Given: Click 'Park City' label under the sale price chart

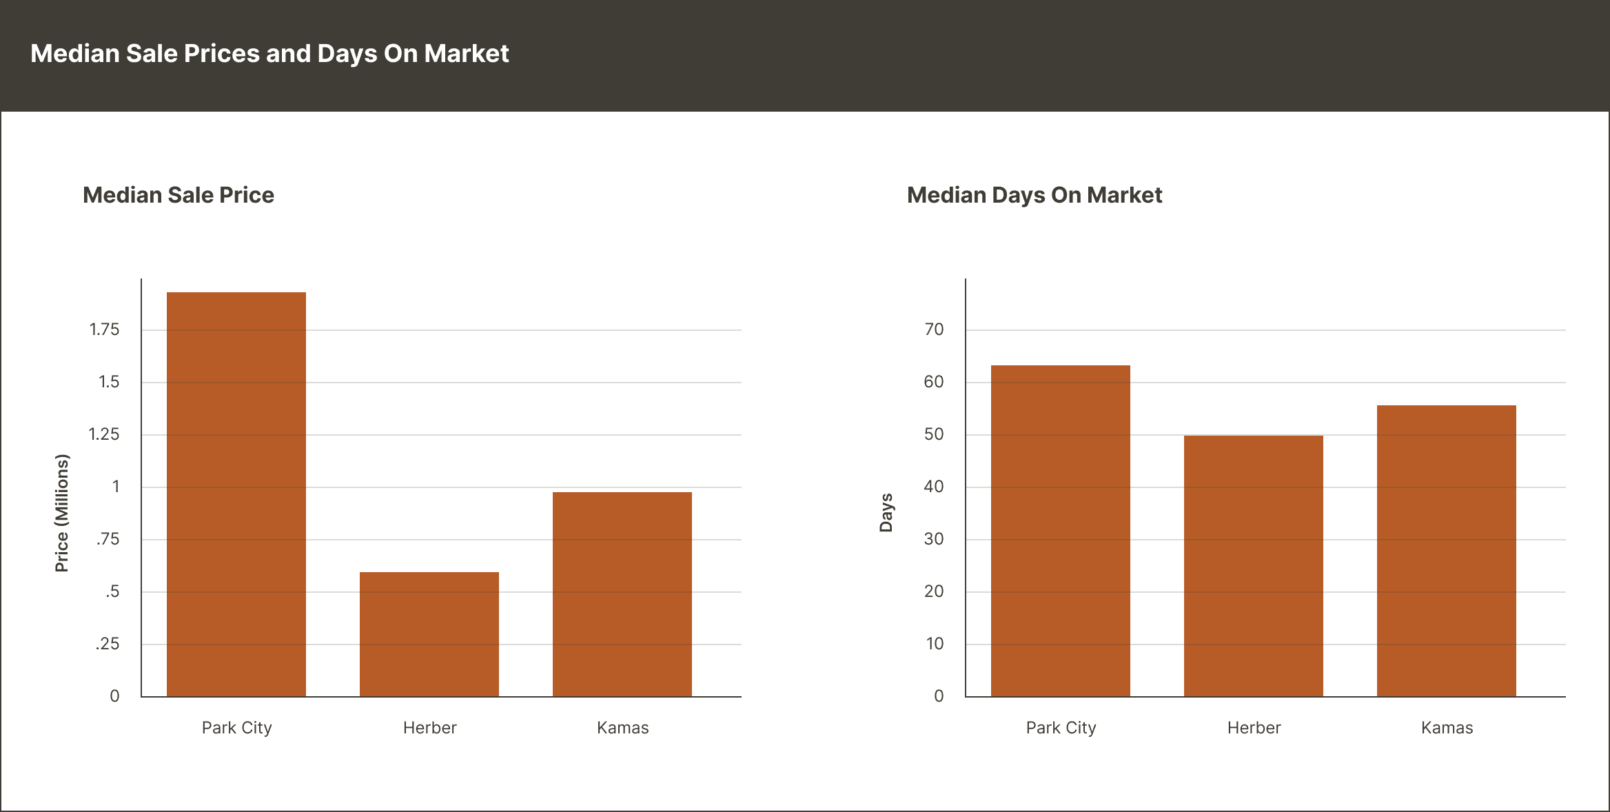Looking at the screenshot, I should [x=236, y=728].
